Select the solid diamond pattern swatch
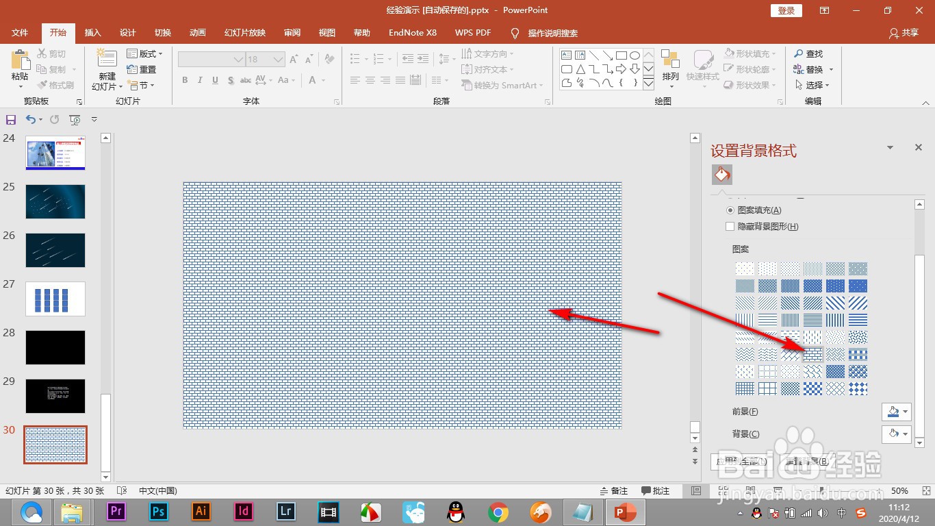The width and height of the screenshot is (935, 526). 858,388
